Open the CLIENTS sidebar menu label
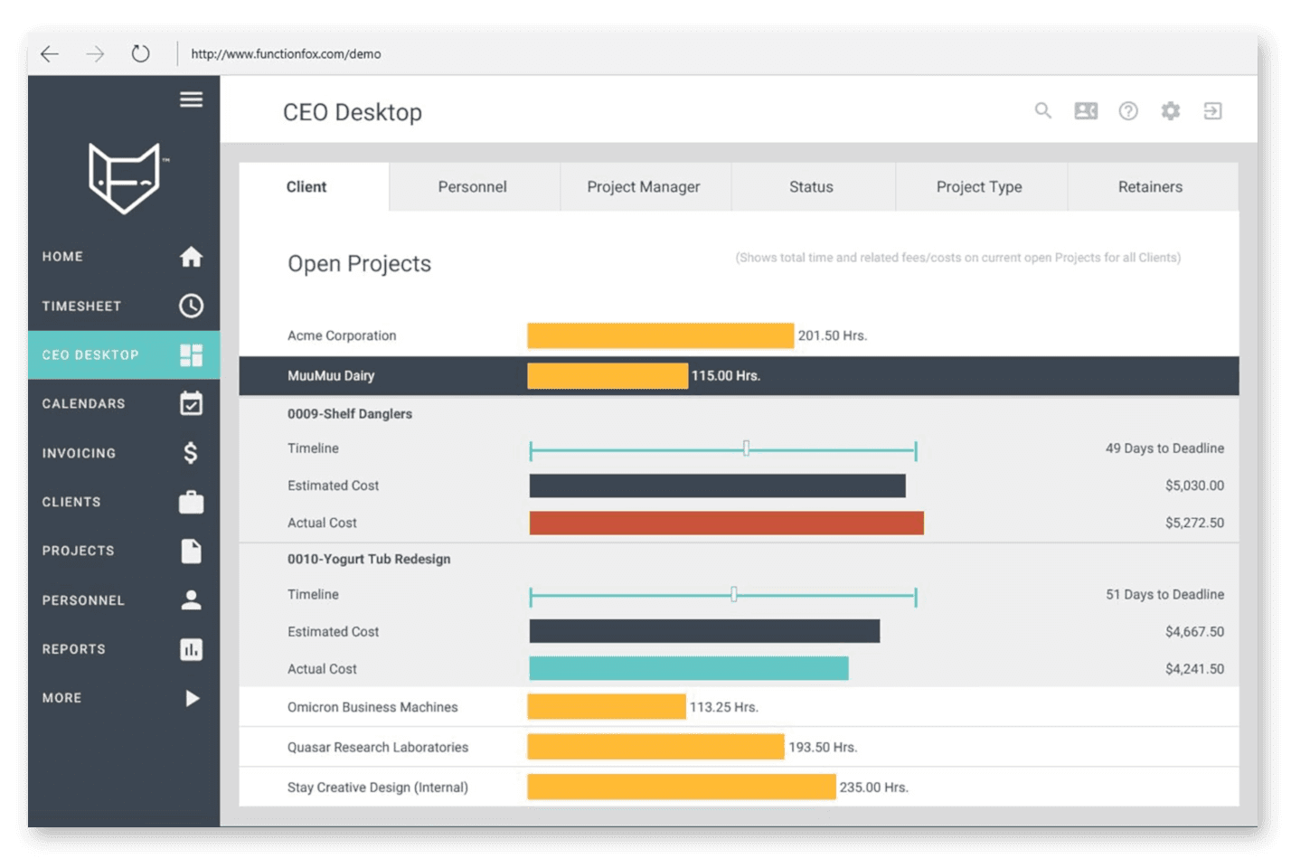1291x868 pixels. [71, 502]
